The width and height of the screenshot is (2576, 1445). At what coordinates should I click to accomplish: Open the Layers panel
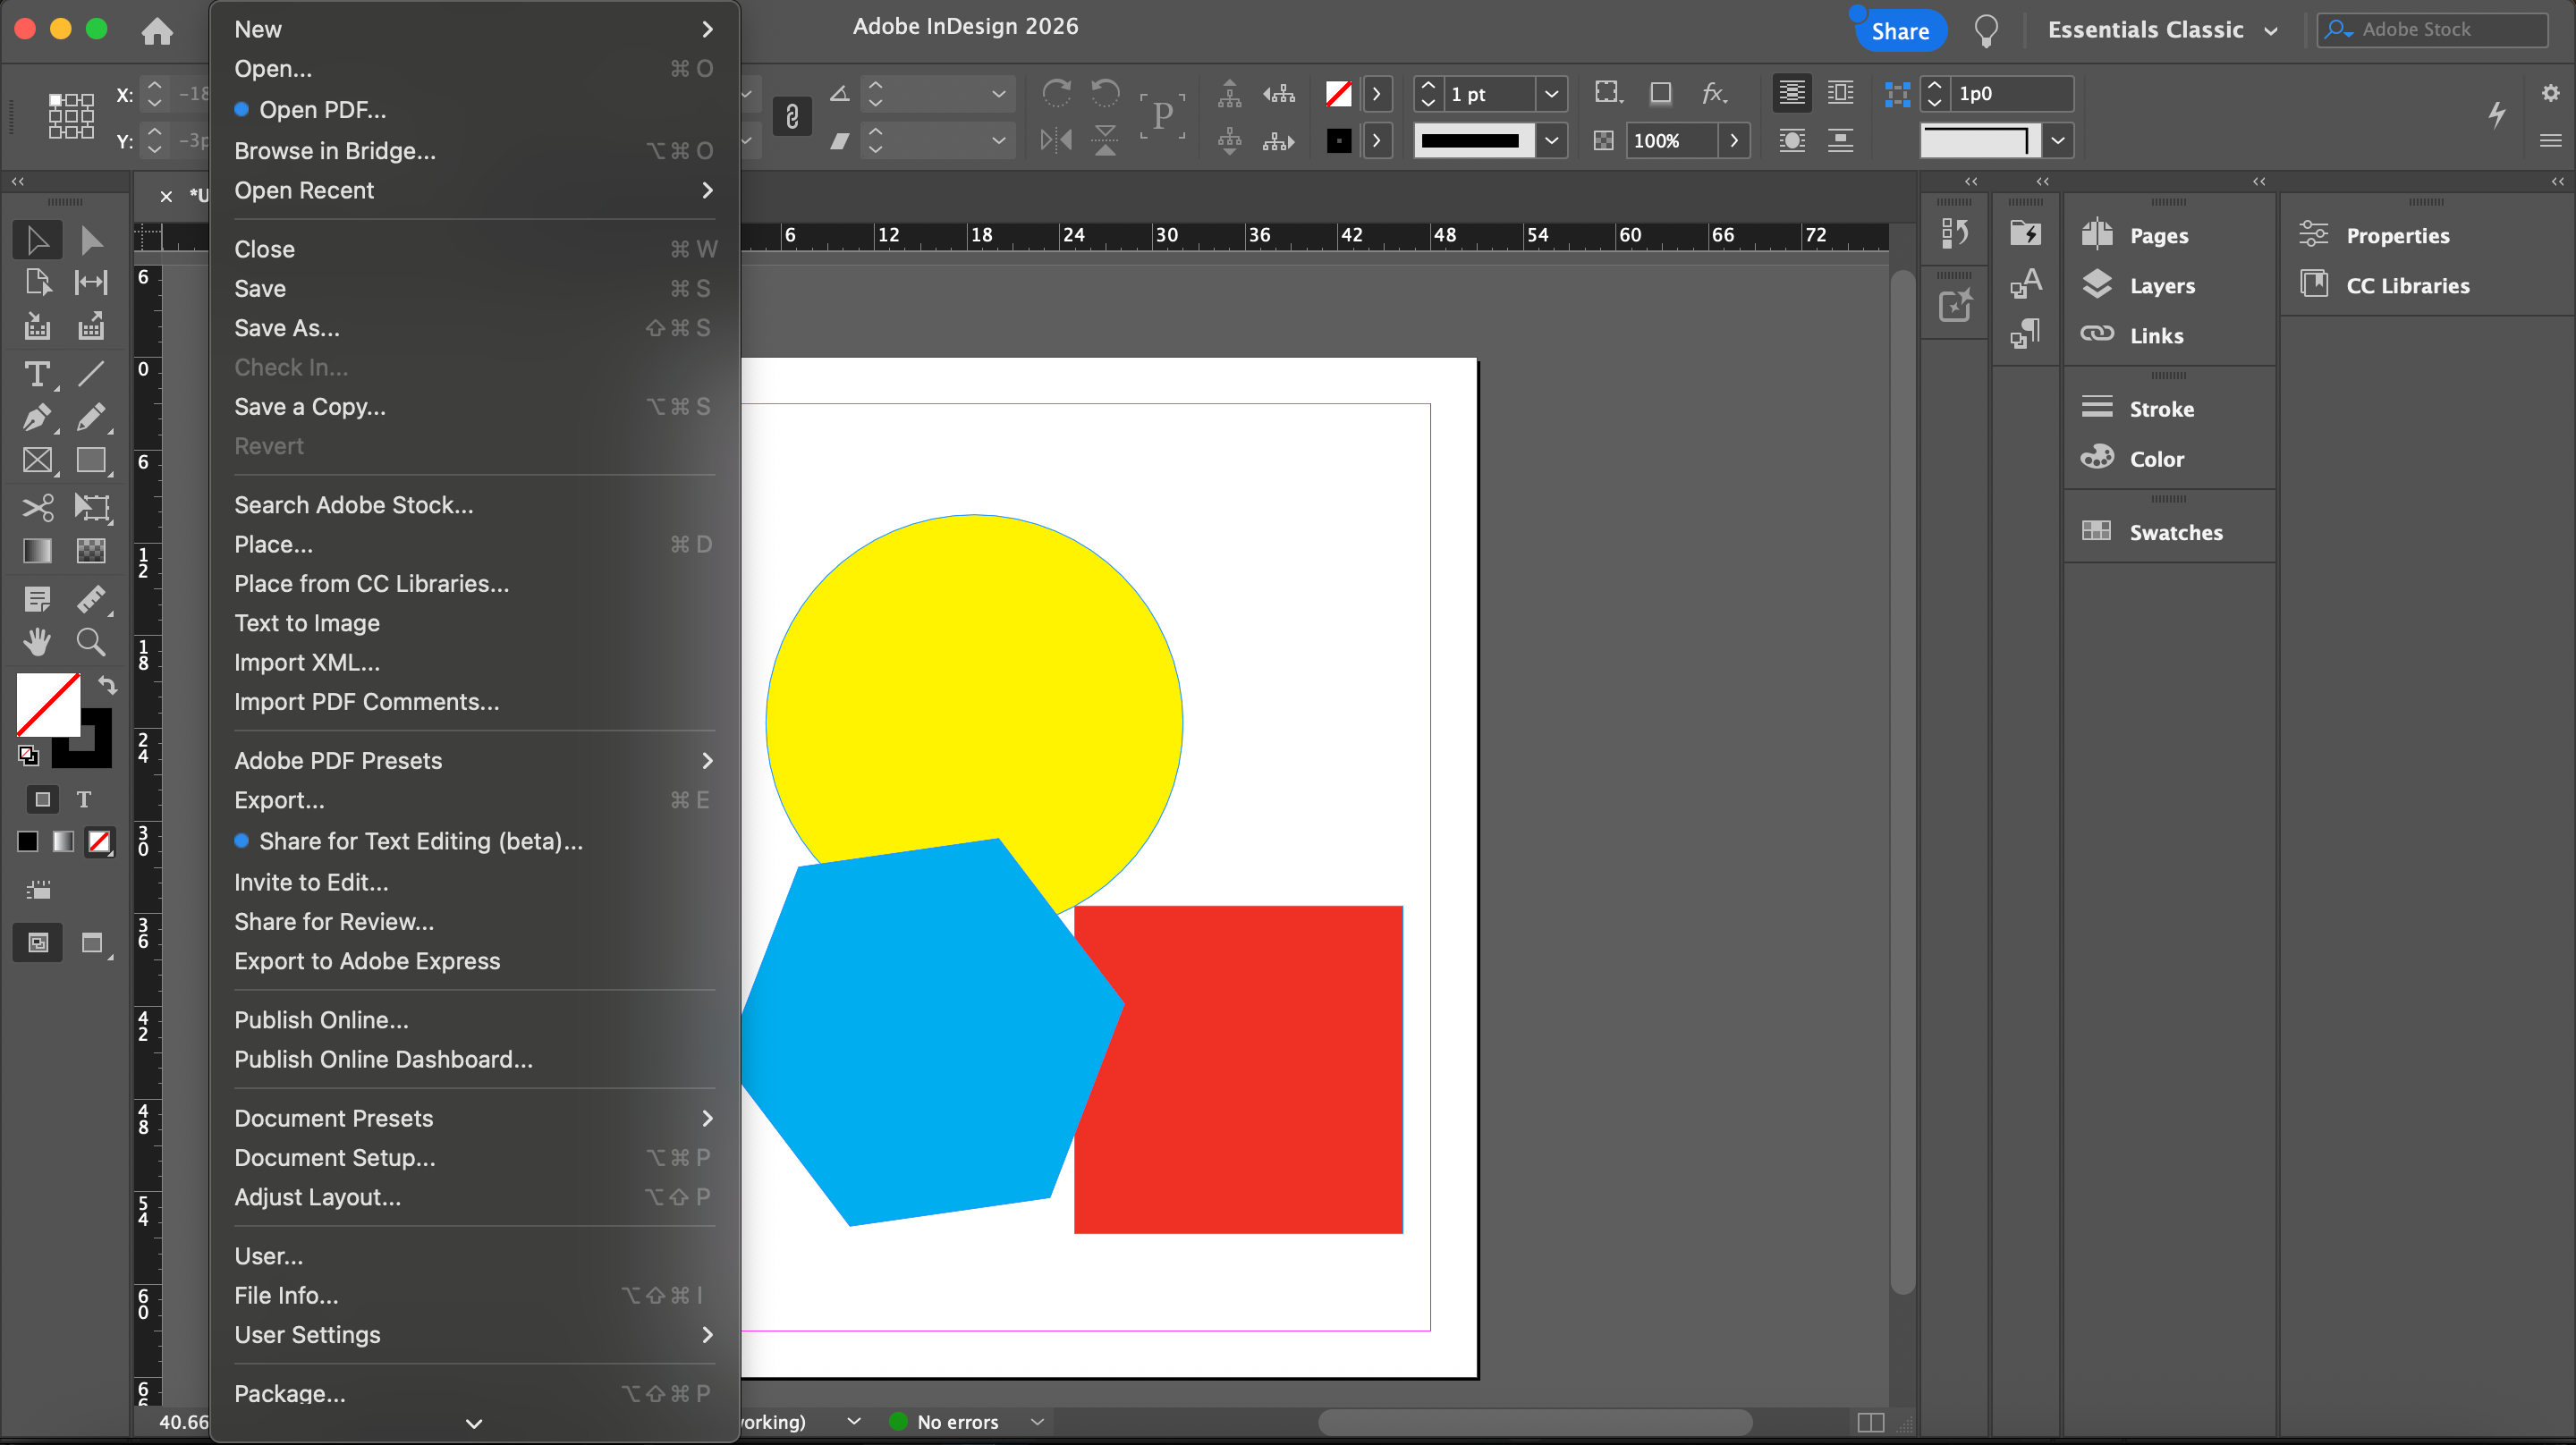tap(2161, 286)
